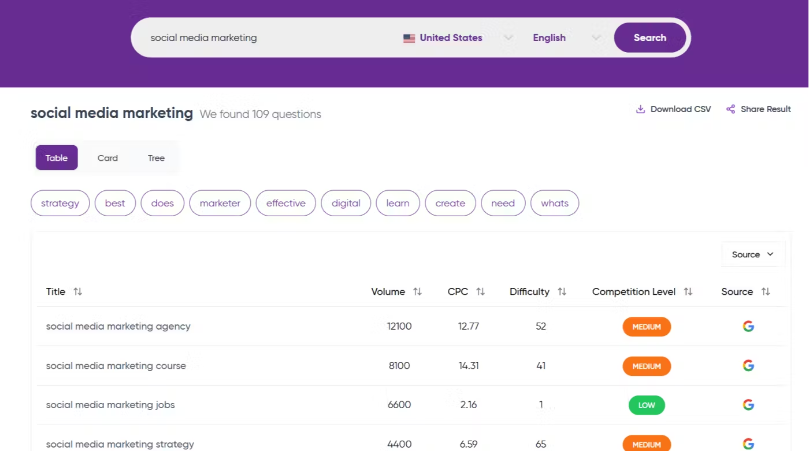Click CPC value 12.77
The image size is (809, 451).
point(469,326)
